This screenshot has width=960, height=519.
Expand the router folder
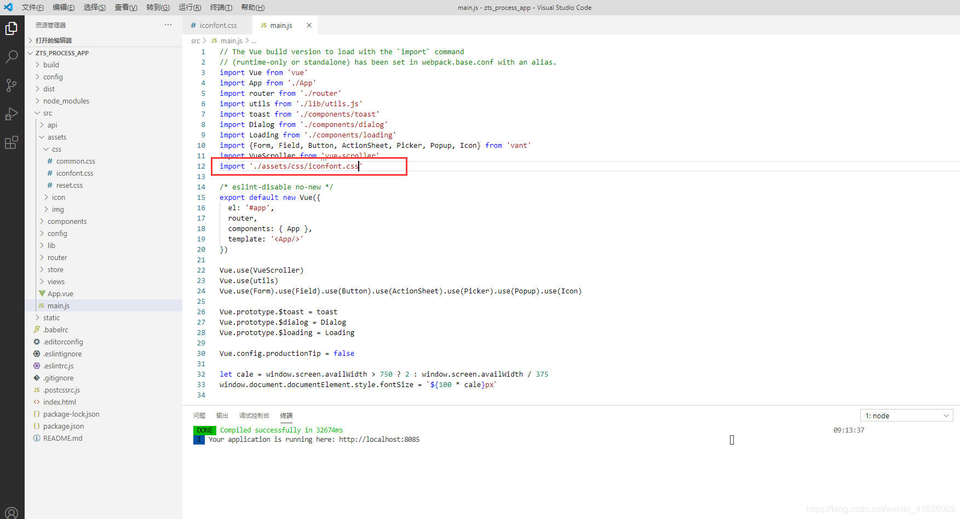point(57,257)
